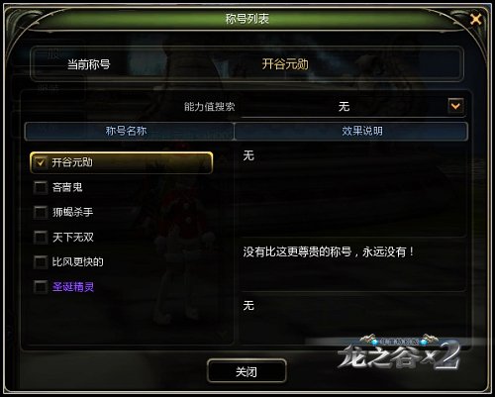Image resolution: width=495 pixels, height=397 pixels.
Task: Click the 能力值搜索 label
Action: (209, 106)
